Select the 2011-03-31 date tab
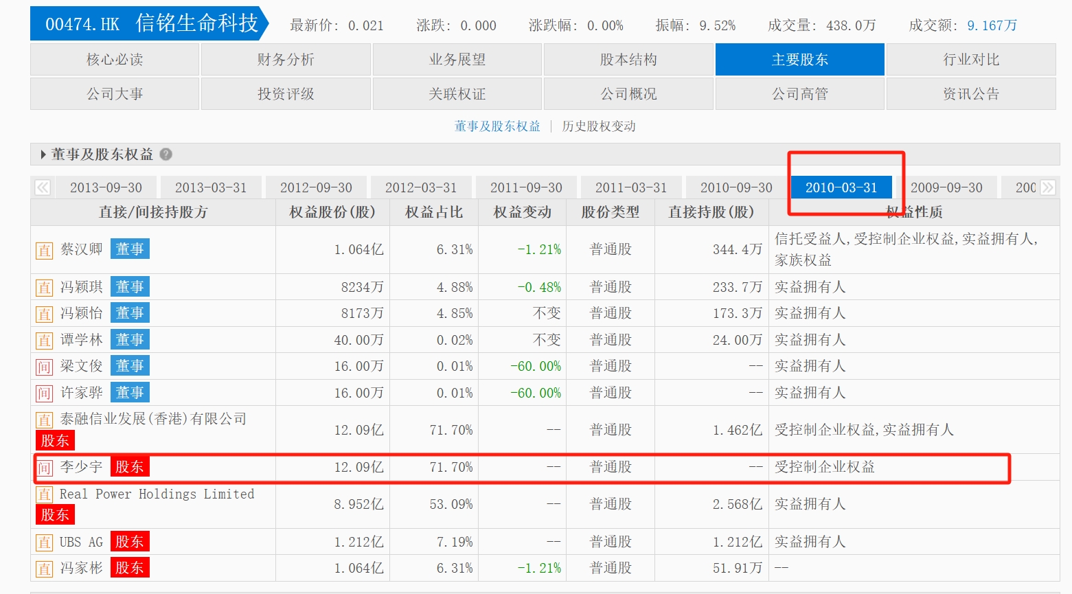Screen dimensions: 1072x594 (x=631, y=187)
